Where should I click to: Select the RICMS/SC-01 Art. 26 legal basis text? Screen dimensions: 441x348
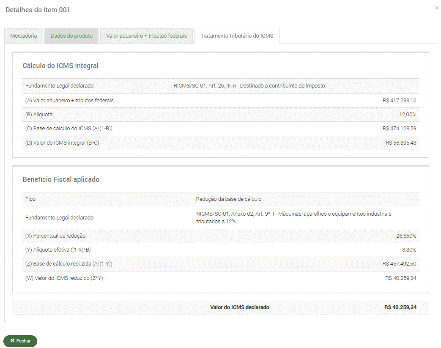coord(249,86)
